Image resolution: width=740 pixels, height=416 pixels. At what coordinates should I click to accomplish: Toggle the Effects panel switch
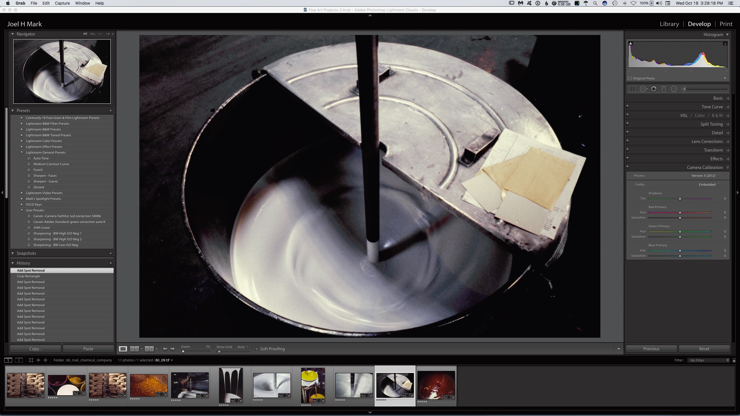pyautogui.click(x=628, y=159)
